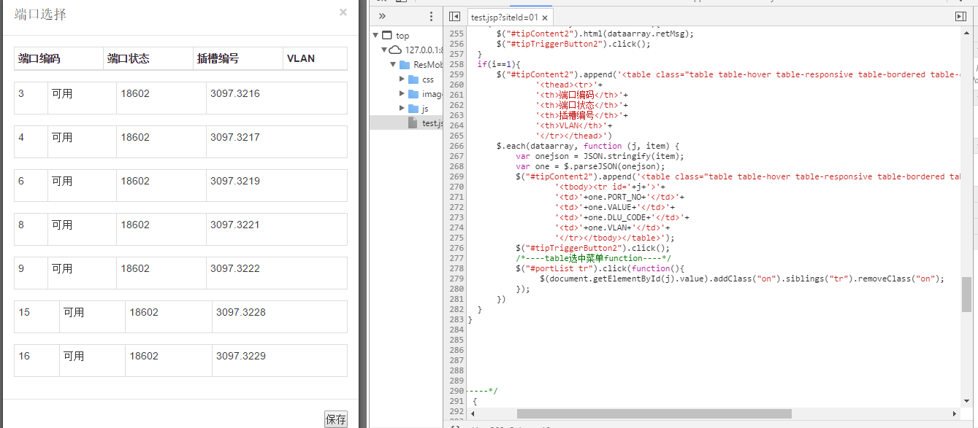The image size is (978, 428).
Task: Click 可用 status in port 3 row
Action: (62, 93)
